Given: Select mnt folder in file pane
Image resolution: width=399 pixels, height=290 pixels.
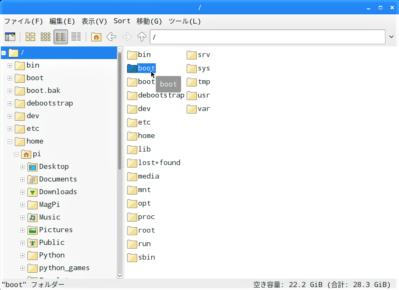Looking at the screenshot, I should (x=139, y=190).
